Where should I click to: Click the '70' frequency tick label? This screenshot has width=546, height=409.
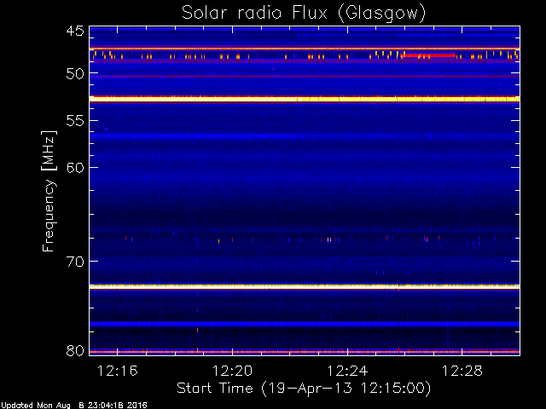(75, 262)
